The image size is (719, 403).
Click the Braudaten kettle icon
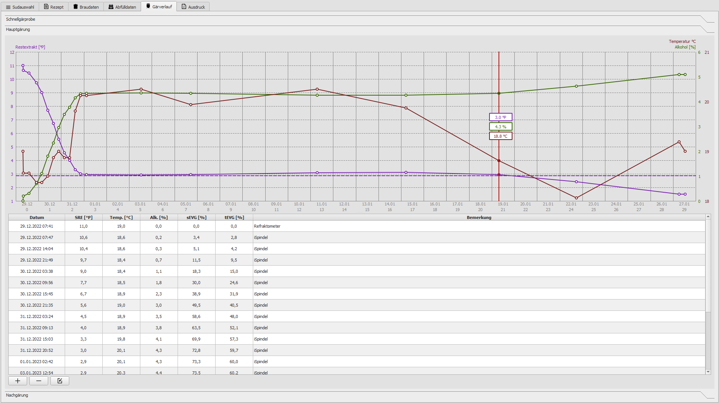click(x=76, y=7)
